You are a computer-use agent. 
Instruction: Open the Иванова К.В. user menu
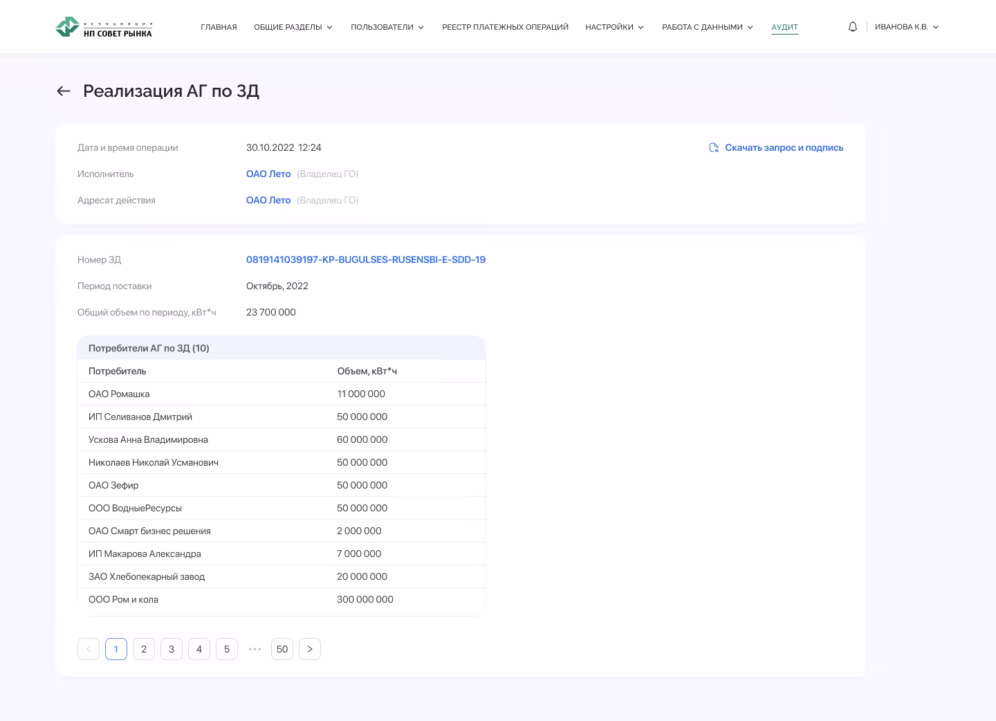(906, 28)
